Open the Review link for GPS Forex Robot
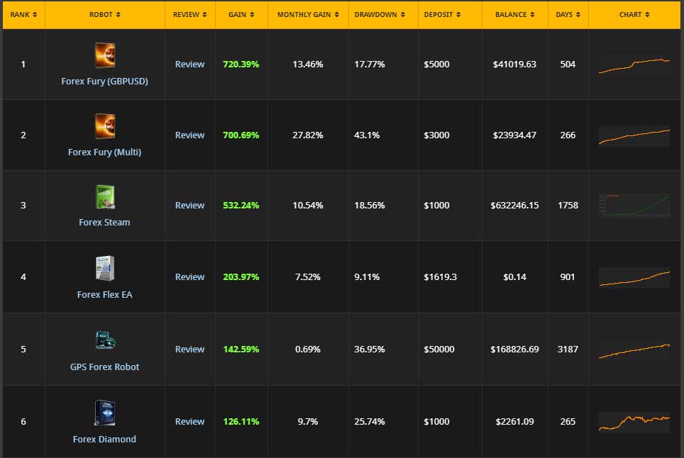This screenshot has height=458, width=684. click(189, 350)
